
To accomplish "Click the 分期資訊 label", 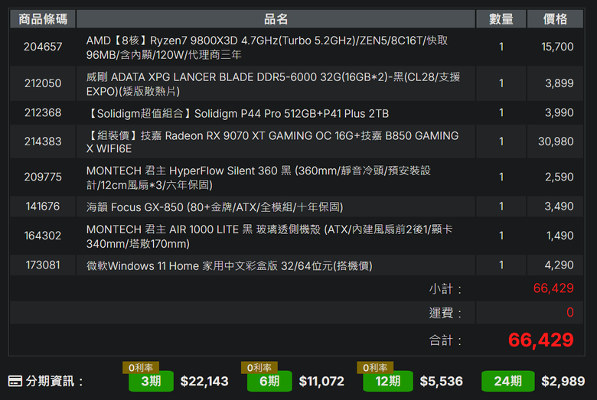I will (54, 381).
